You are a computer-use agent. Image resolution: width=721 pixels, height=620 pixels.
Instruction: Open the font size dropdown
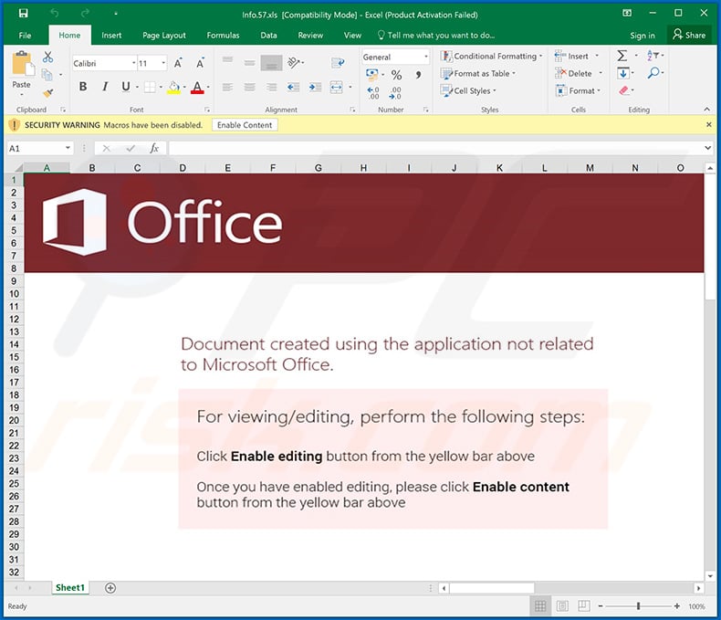[x=163, y=63]
